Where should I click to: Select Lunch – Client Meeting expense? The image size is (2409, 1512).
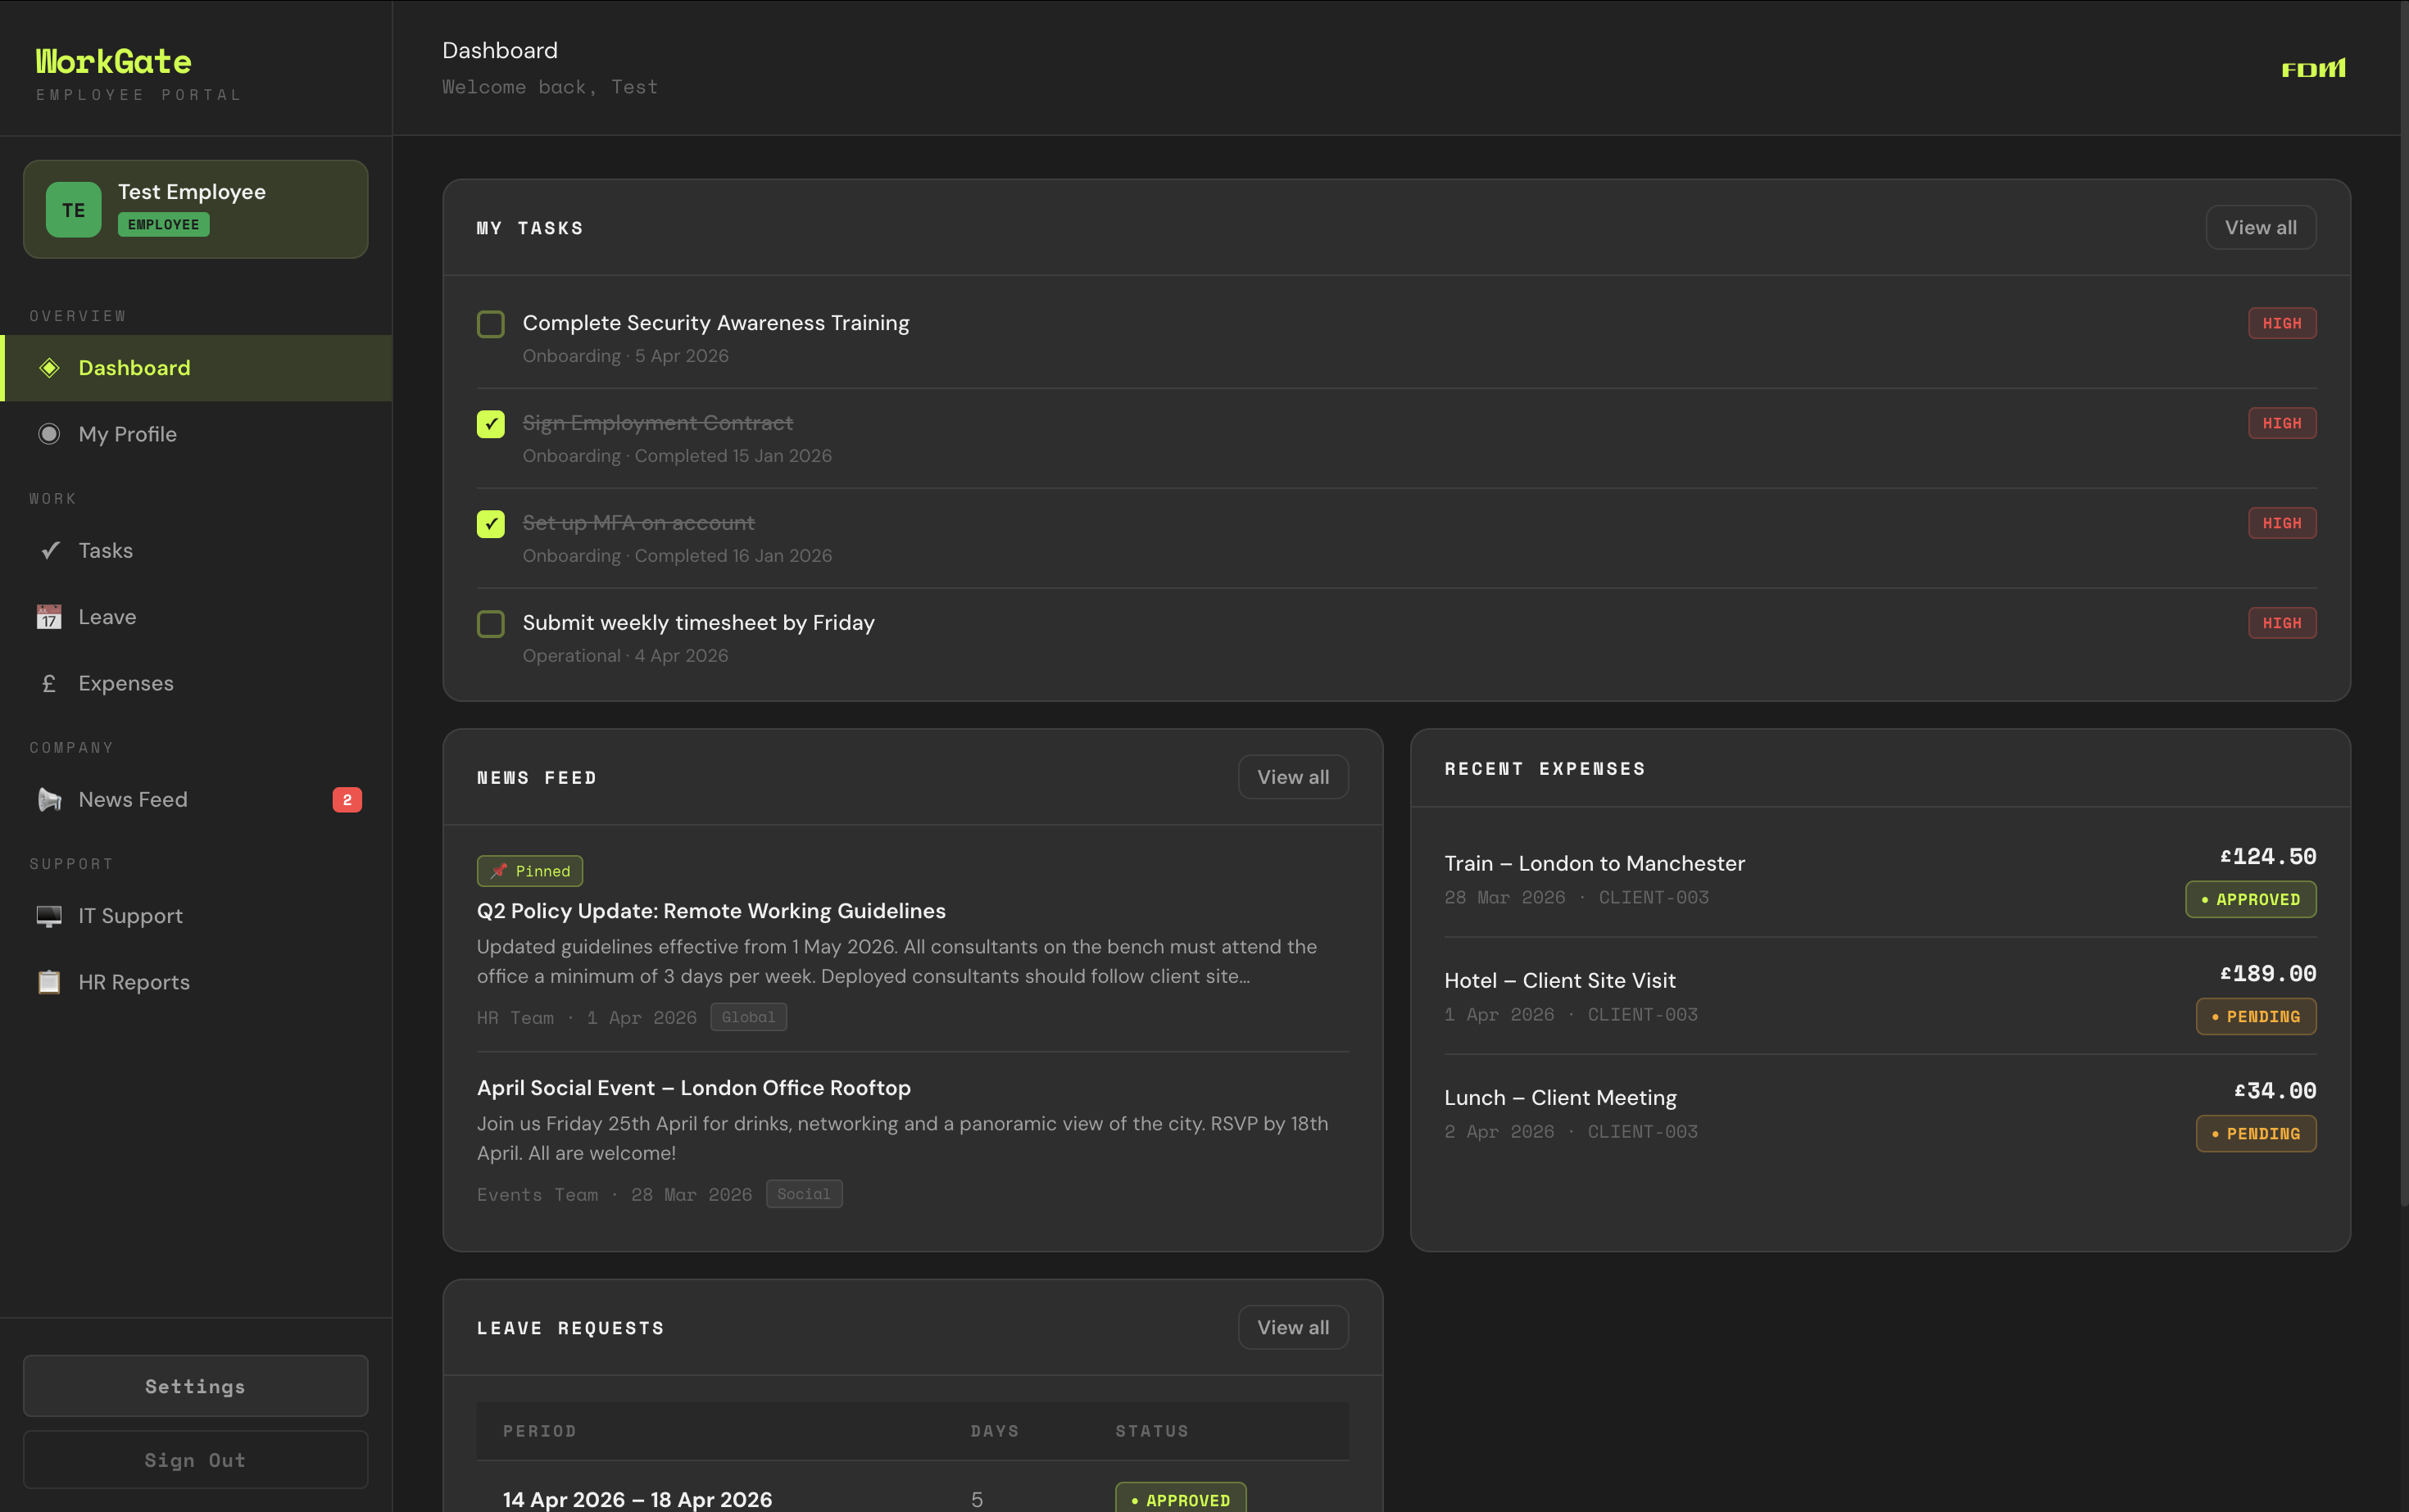[1880, 1113]
